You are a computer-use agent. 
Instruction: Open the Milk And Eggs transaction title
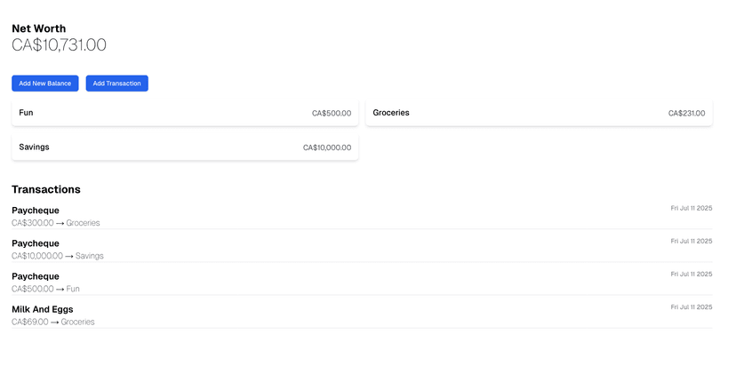tap(43, 309)
